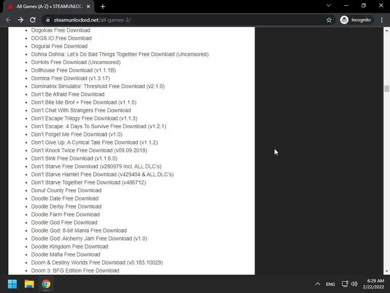Open File Explorer from the taskbar
Image resolution: width=390 pixels, height=293 pixels.
[29, 284]
